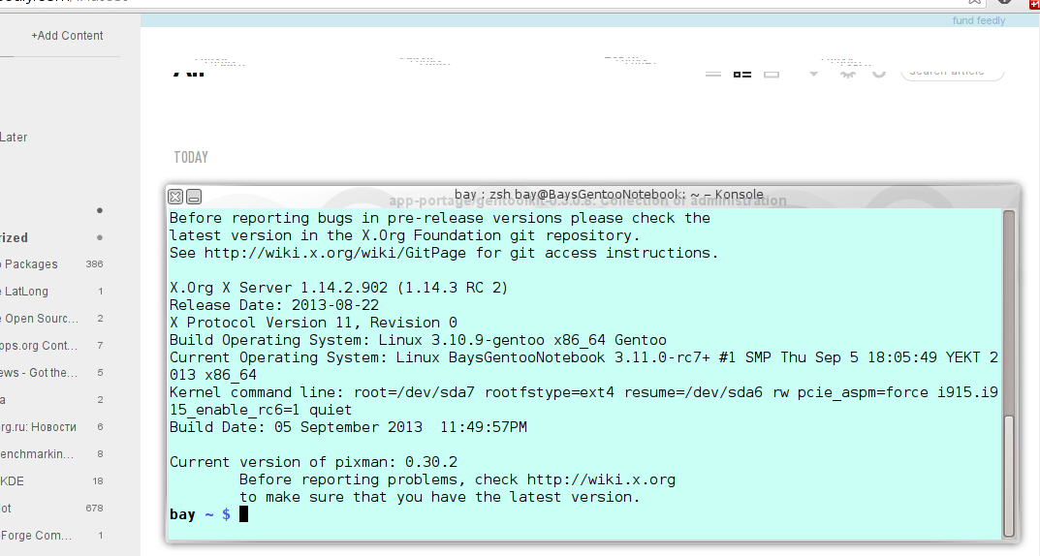Open the feedly settings gear icon
This screenshot has width=1040, height=556.
coord(847,72)
